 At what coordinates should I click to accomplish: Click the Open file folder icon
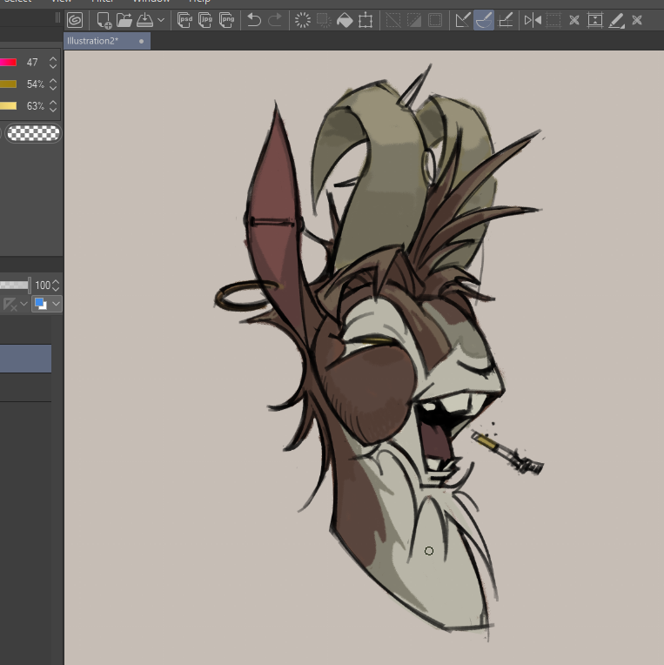tap(124, 20)
